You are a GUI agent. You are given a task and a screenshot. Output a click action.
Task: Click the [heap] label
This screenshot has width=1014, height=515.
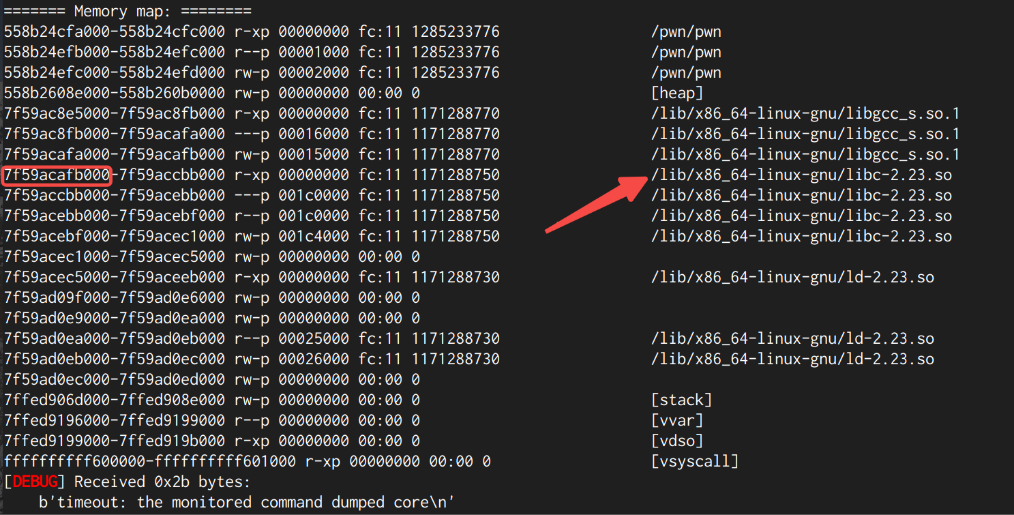pyautogui.click(x=676, y=93)
